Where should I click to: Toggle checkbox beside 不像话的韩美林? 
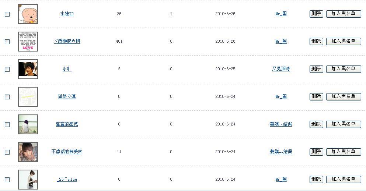tap(7, 152)
